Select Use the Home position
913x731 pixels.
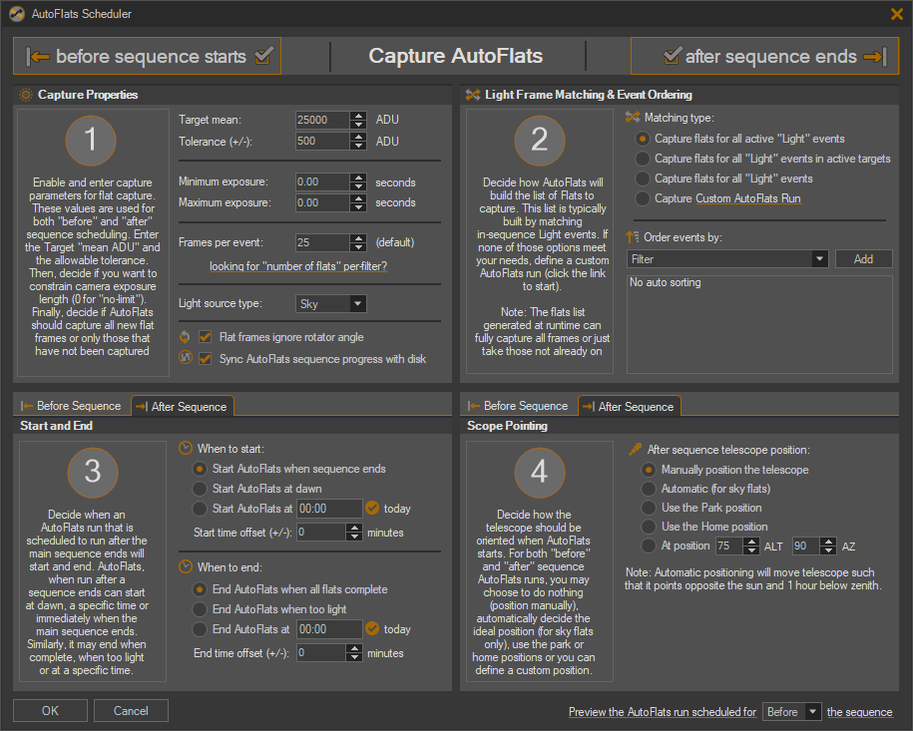(648, 527)
